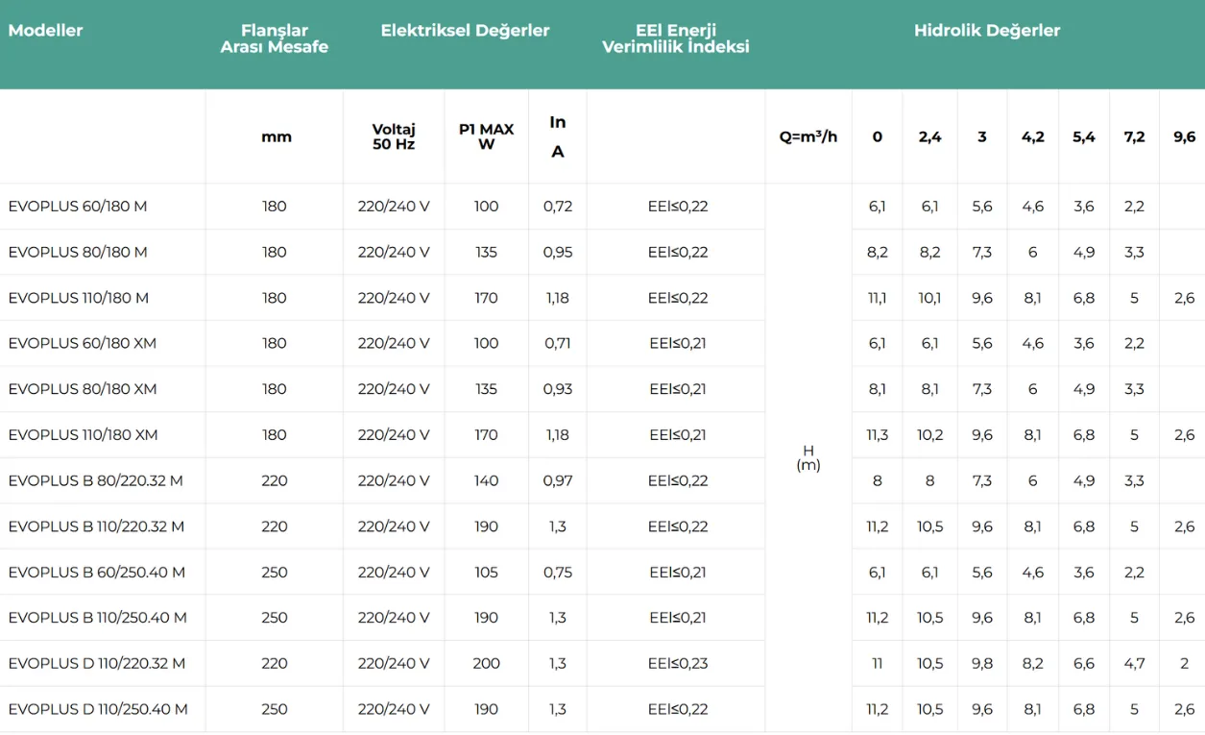This screenshot has height=735, width=1205.
Task: Select the EVOPLUS 60/180 M model
Action: pos(78,207)
